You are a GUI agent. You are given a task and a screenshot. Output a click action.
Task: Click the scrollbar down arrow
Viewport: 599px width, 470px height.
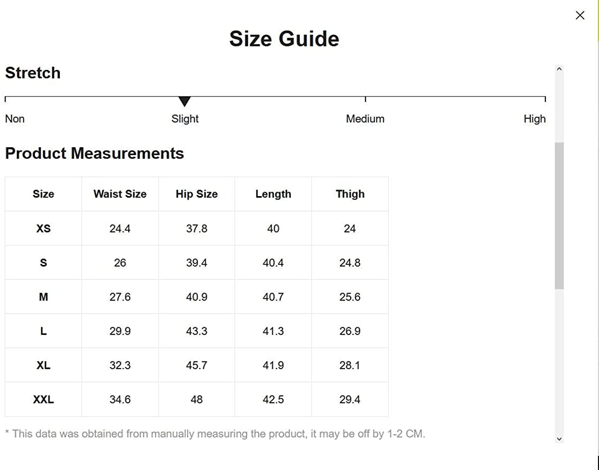[x=559, y=438]
